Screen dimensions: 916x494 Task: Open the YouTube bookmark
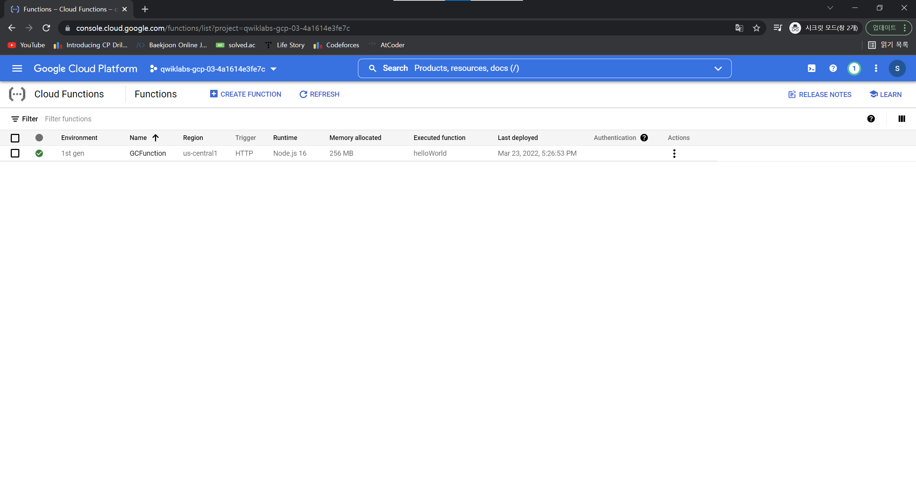click(x=26, y=45)
